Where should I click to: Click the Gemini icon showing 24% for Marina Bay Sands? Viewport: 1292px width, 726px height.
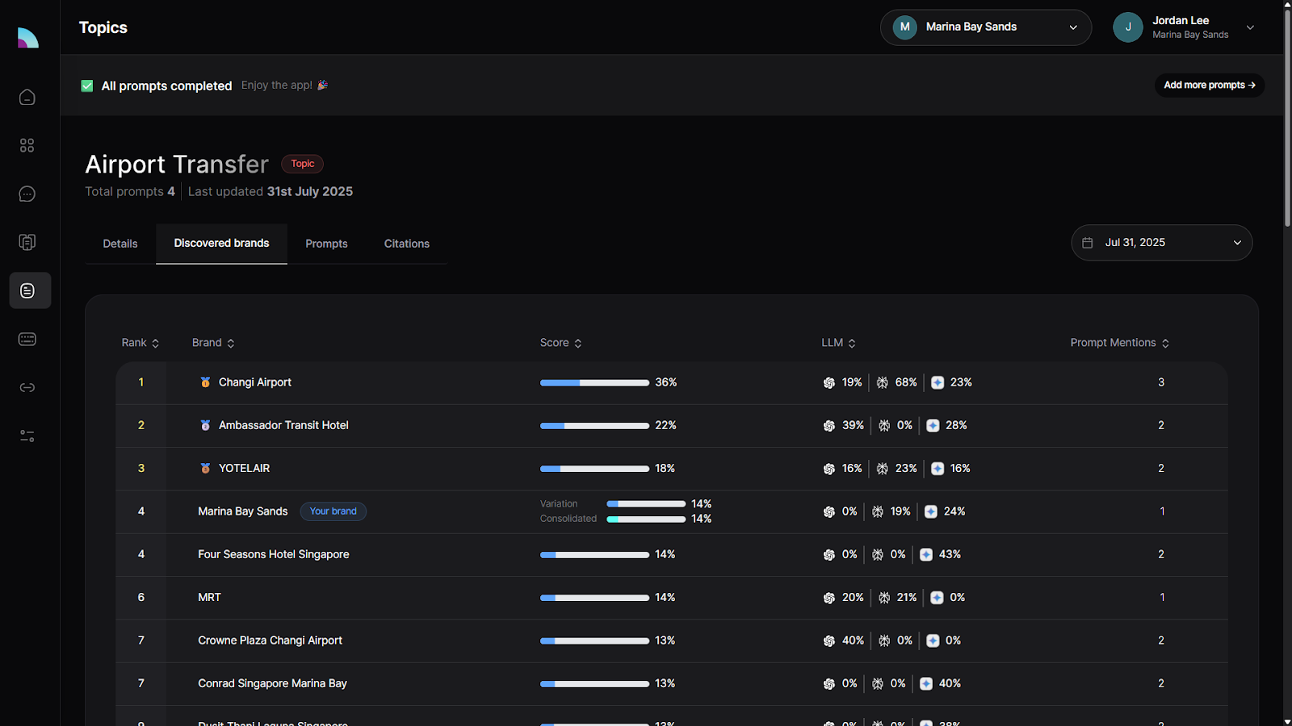[931, 512]
